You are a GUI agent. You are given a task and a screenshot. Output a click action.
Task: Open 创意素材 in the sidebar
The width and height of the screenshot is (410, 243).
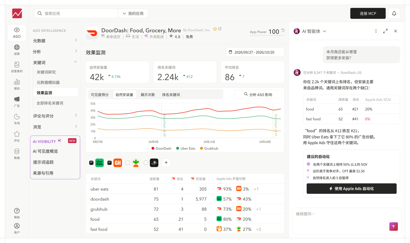click(17, 67)
